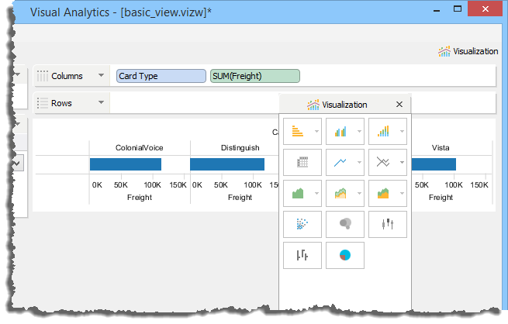
Task: Expand the horizontal bar chart variants arrow
Action: pos(316,132)
